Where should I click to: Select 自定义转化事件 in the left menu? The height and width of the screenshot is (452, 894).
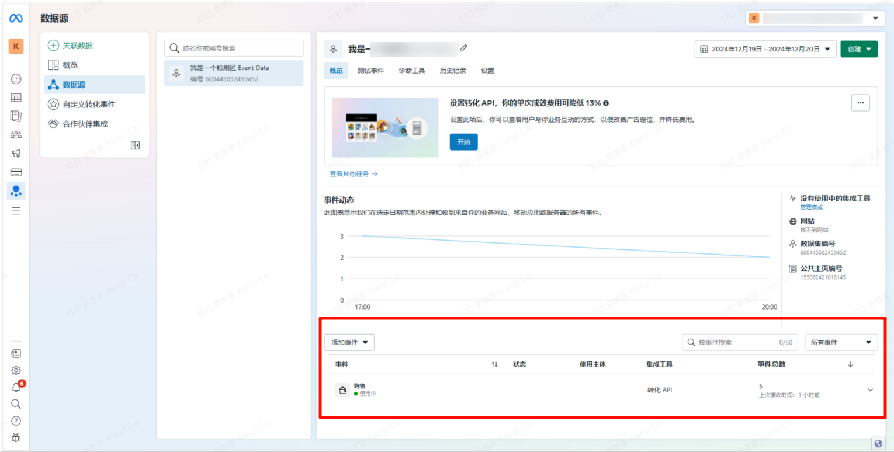[89, 105]
